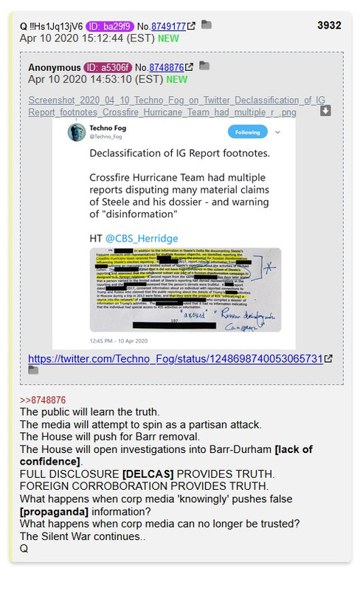Toggle the blue Following button
The width and height of the screenshot is (360, 591).
pos(247,132)
